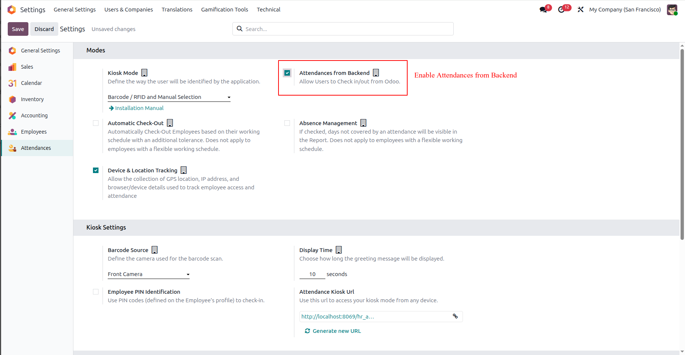
Task: Click company icon next to Absence Management
Action: click(363, 123)
